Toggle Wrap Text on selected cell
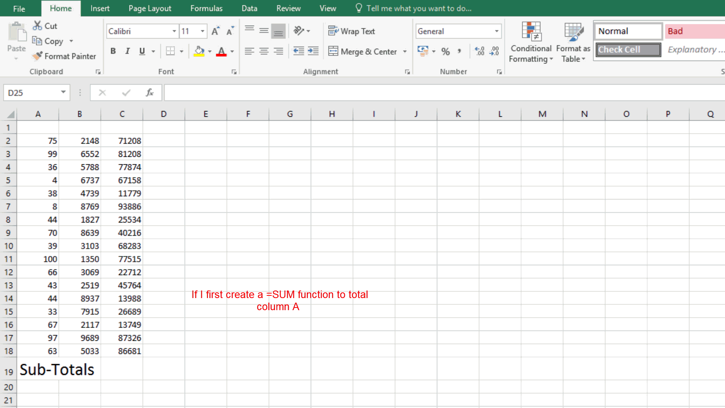 click(352, 31)
